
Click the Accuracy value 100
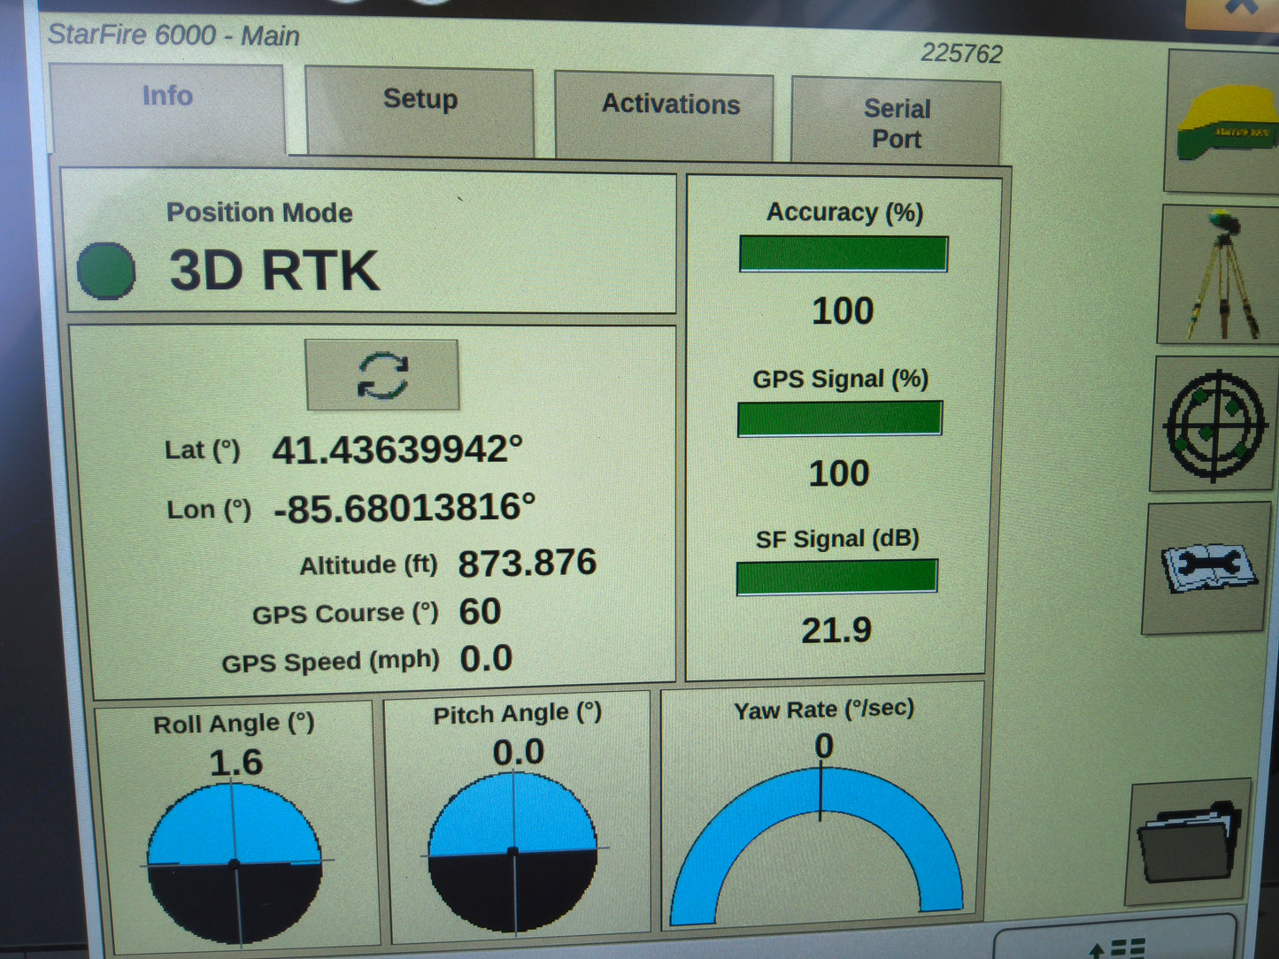click(843, 311)
